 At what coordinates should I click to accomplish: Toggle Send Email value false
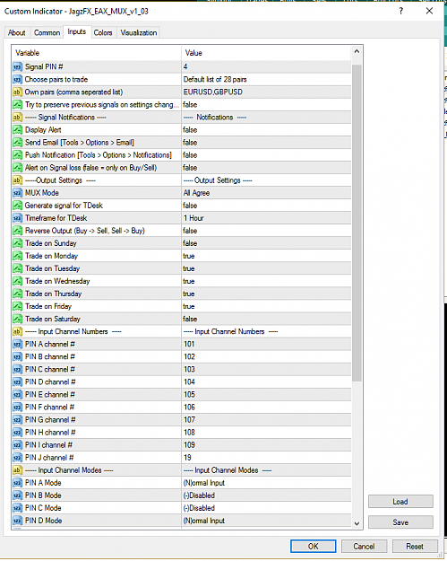pyautogui.click(x=266, y=143)
